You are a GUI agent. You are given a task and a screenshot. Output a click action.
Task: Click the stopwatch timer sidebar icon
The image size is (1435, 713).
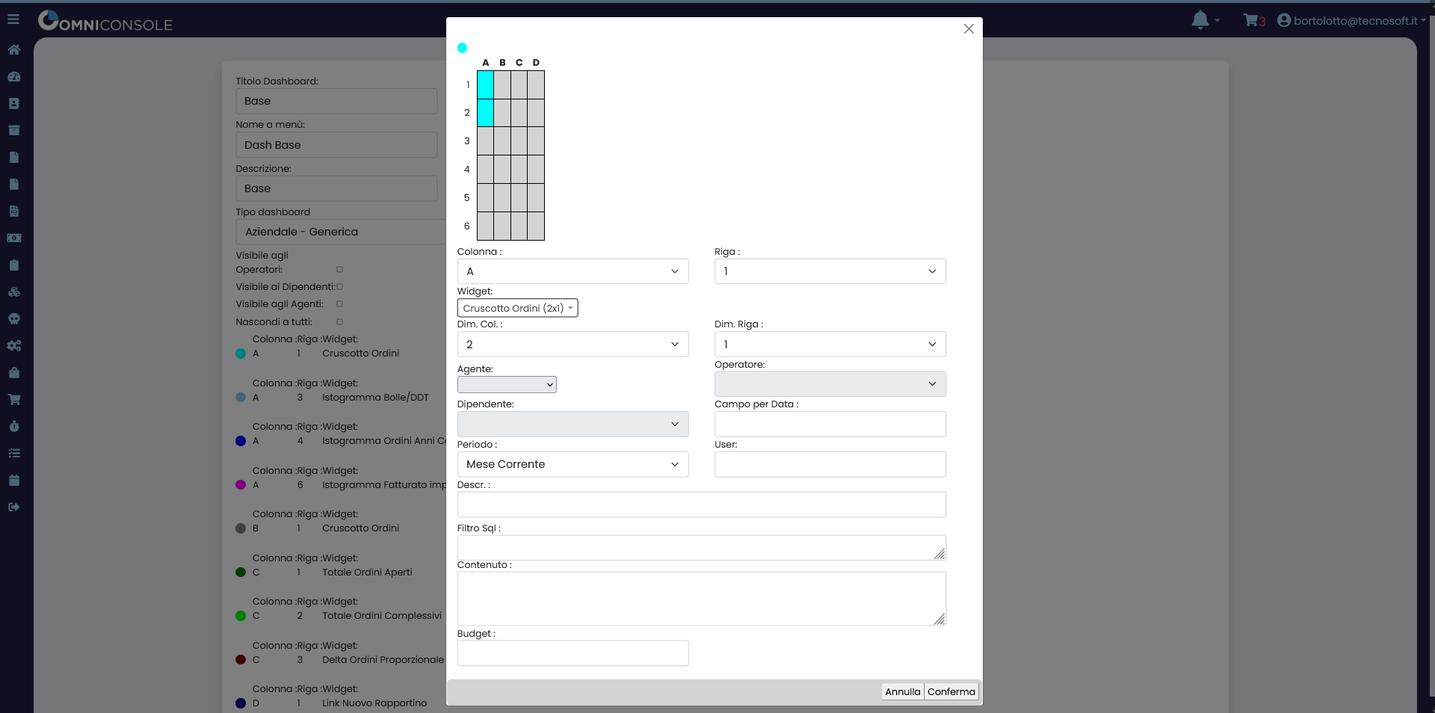point(14,427)
